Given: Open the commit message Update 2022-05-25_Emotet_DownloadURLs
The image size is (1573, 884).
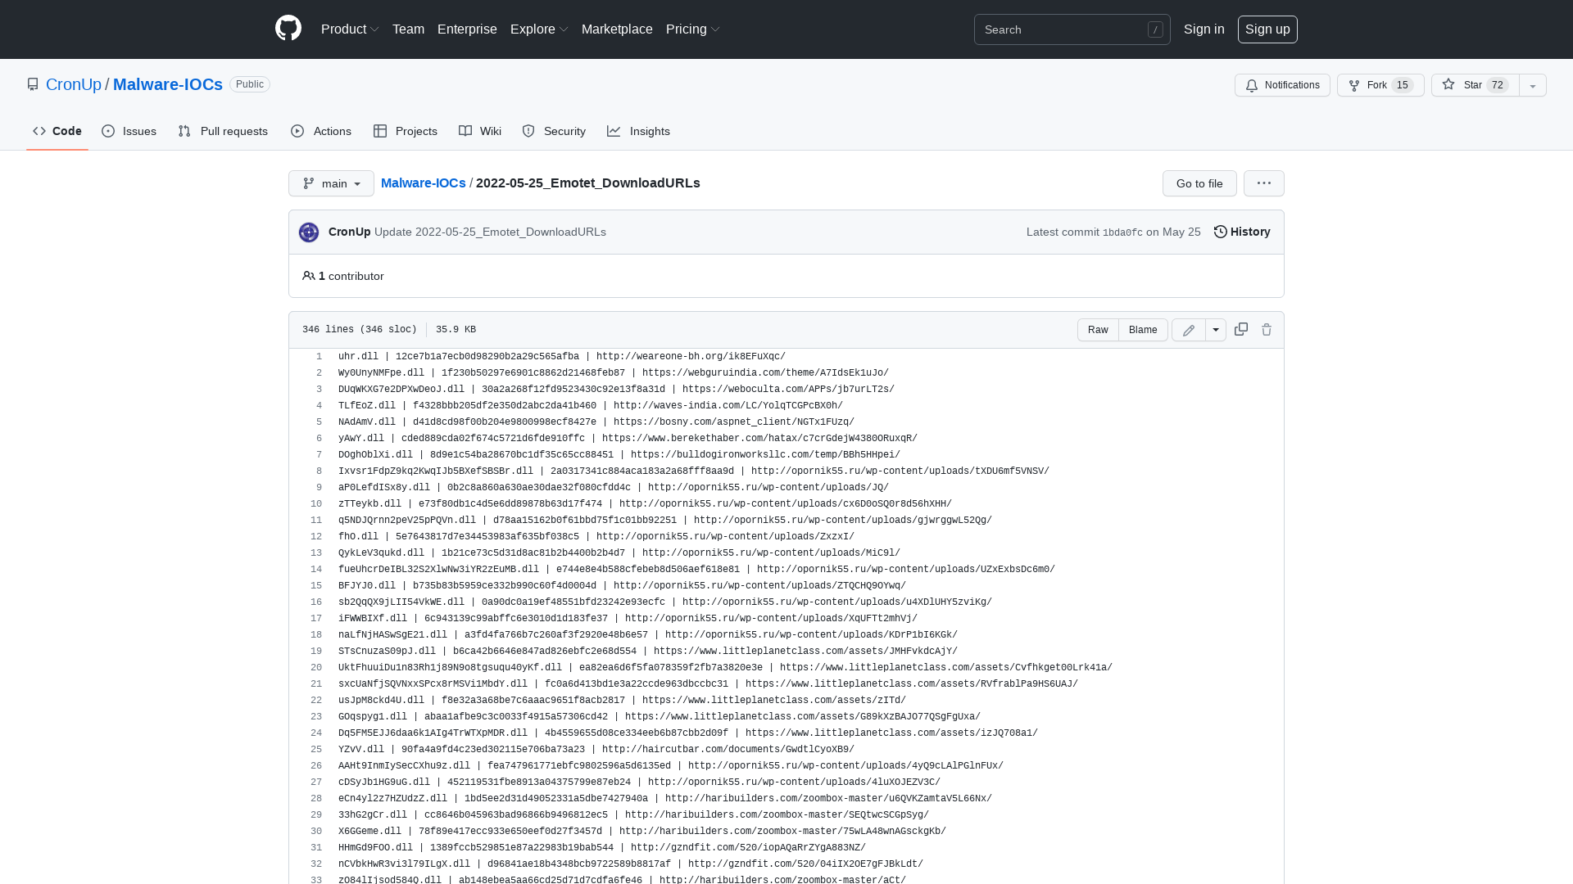Looking at the screenshot, I should click(490, 232).
